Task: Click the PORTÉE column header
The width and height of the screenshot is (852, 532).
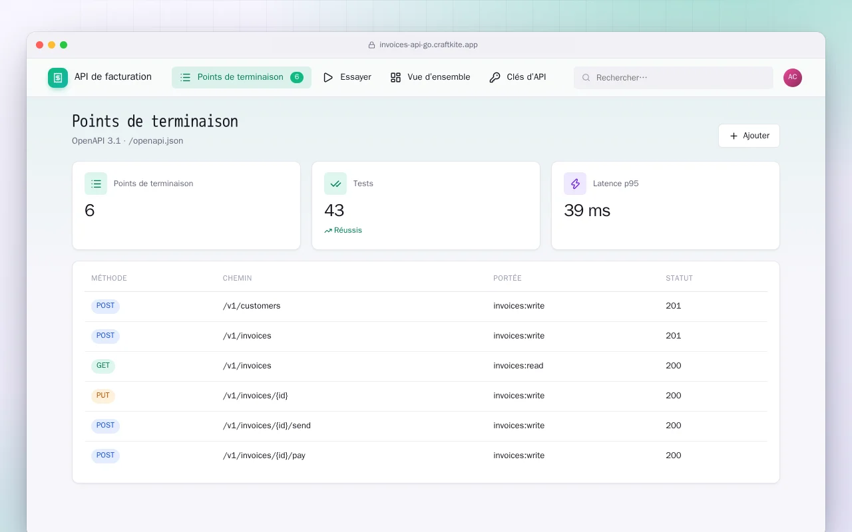Action: point(508,278)
